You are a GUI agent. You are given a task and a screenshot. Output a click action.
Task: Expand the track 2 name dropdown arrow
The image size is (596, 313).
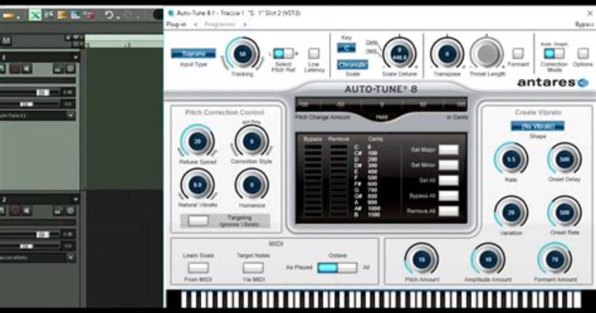point(76,199)
